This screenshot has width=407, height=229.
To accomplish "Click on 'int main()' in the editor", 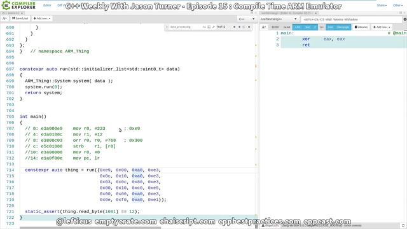I will [33, 116].
